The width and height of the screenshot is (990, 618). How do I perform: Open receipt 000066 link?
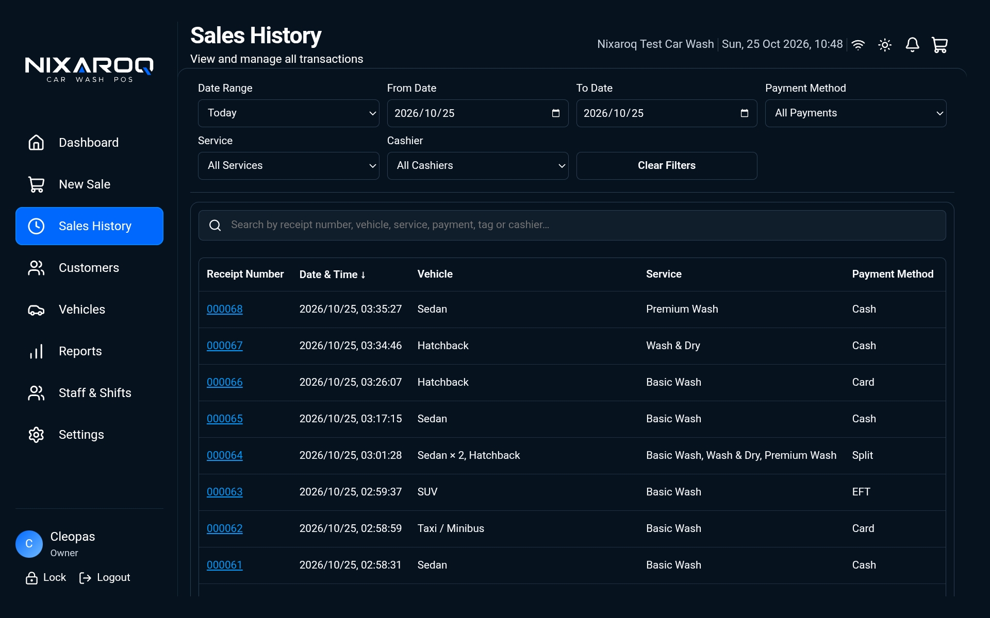click(x=224, y=382)
